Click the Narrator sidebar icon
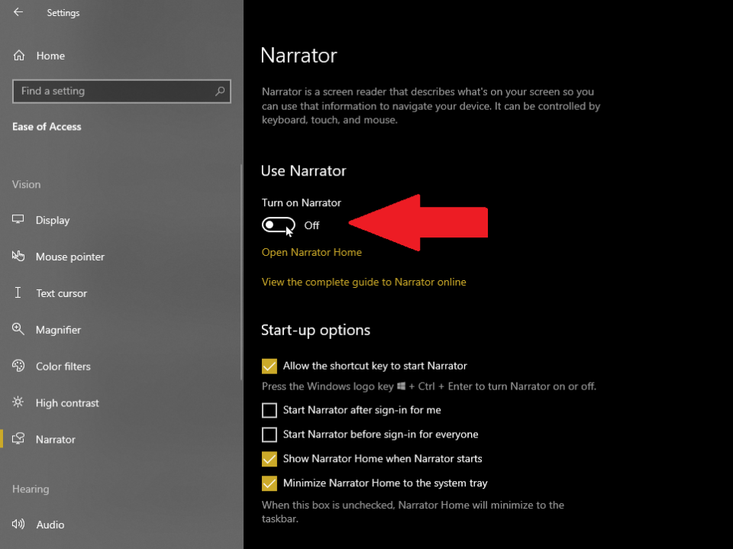 18,438
